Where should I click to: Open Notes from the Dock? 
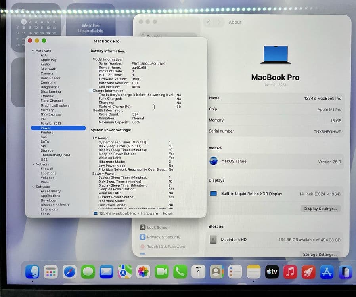pos(254,271)
